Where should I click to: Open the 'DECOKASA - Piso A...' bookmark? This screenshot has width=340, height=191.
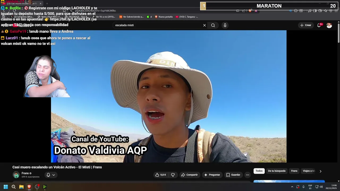tap(77, 17)
